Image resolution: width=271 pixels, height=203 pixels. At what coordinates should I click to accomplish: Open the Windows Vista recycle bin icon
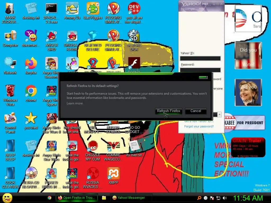10,95
